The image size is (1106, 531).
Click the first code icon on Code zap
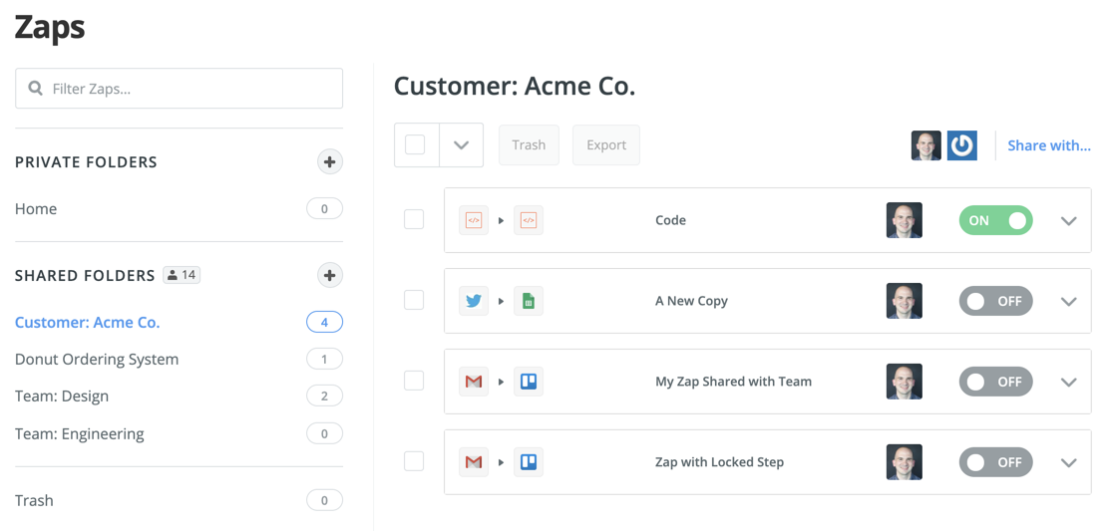point(474,220)
